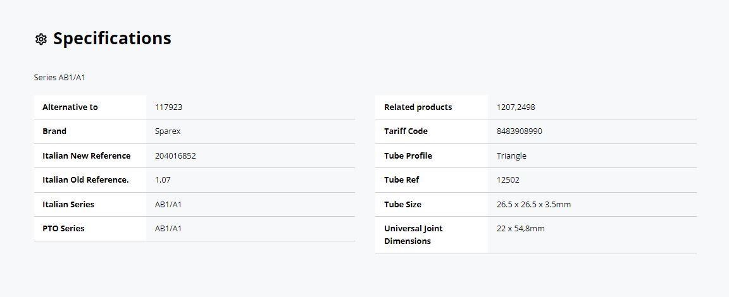Click alternative part number 117923

coord(168,107)
